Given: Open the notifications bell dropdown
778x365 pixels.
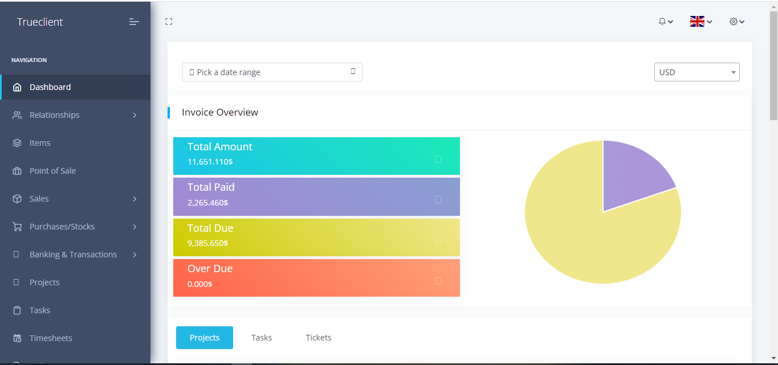Looking at the screenshot, I should point(665,22).
